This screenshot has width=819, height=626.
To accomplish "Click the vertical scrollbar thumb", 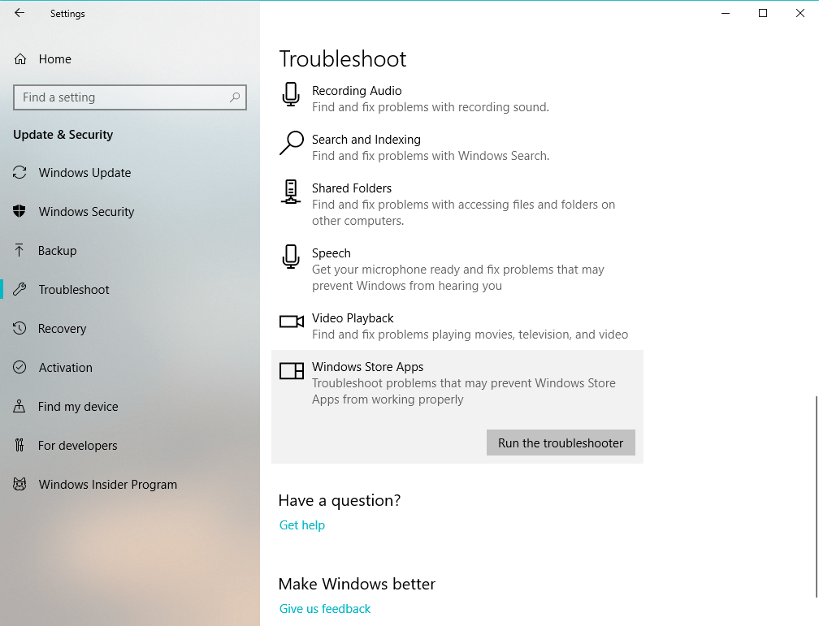I will tap(817, 497).
